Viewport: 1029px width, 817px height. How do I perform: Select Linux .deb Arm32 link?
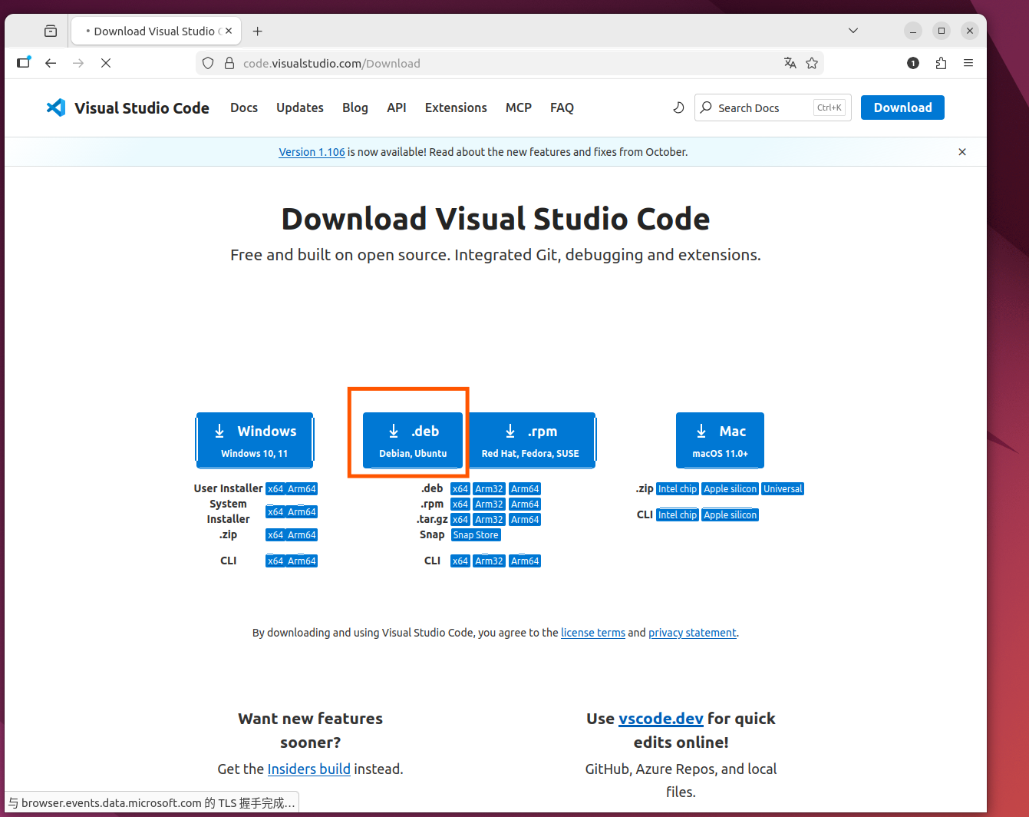pos(489,489)
